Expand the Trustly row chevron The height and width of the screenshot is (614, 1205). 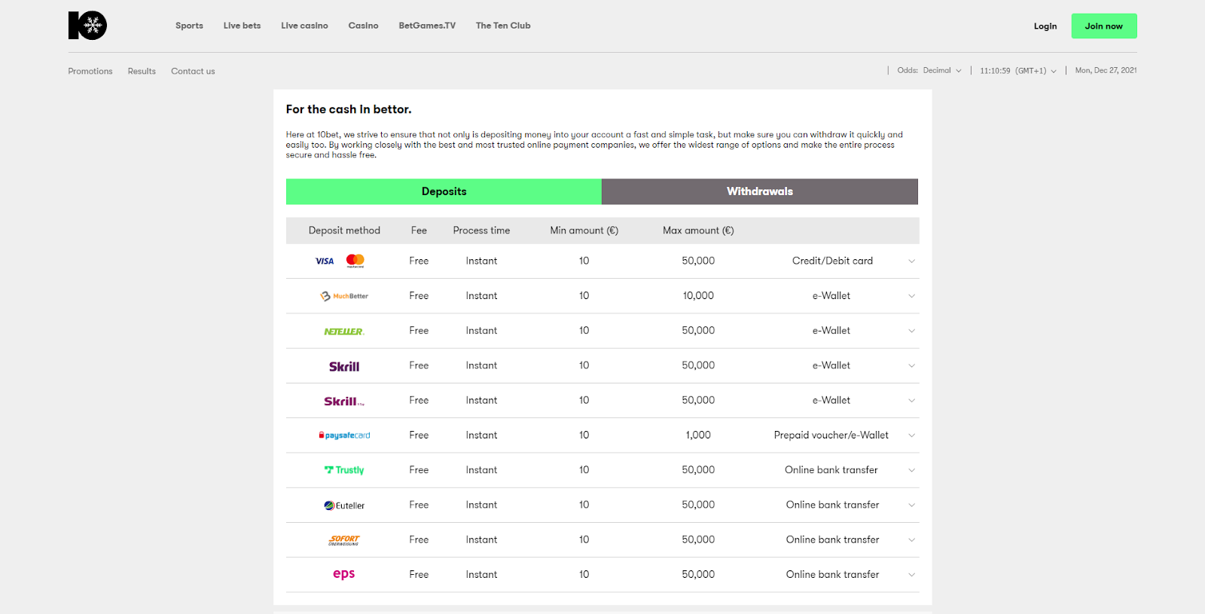(911, 470)
